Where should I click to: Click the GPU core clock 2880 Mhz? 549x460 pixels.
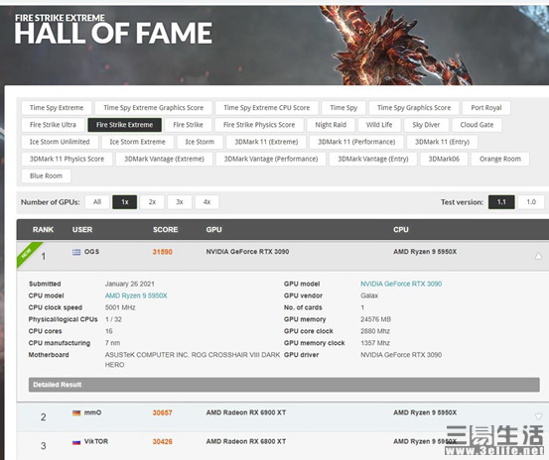click(x=375, y=331)
